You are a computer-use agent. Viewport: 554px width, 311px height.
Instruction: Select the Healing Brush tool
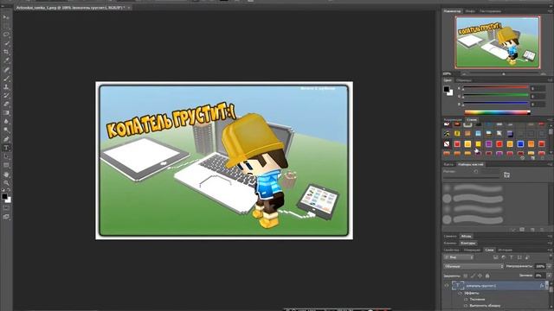6,69
